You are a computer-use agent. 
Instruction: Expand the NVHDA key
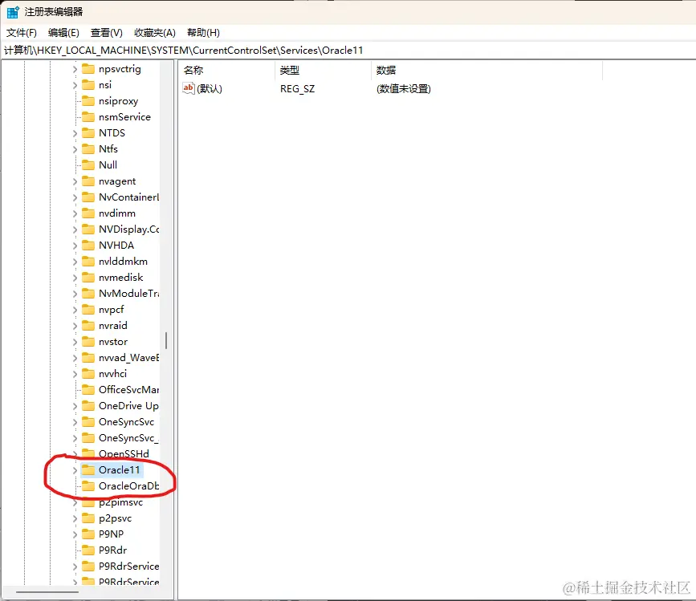(75, 246)
